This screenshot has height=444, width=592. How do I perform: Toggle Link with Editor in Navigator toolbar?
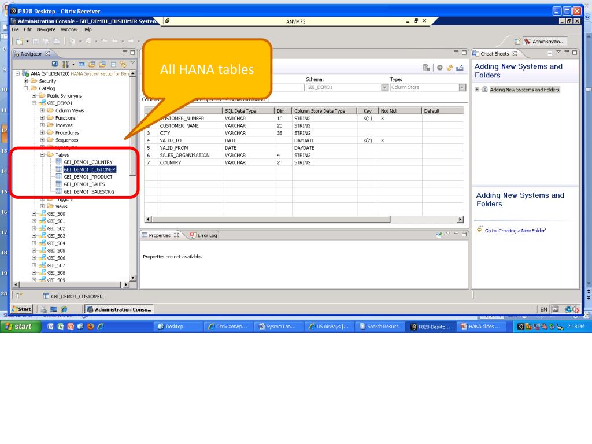click(123, 64)
